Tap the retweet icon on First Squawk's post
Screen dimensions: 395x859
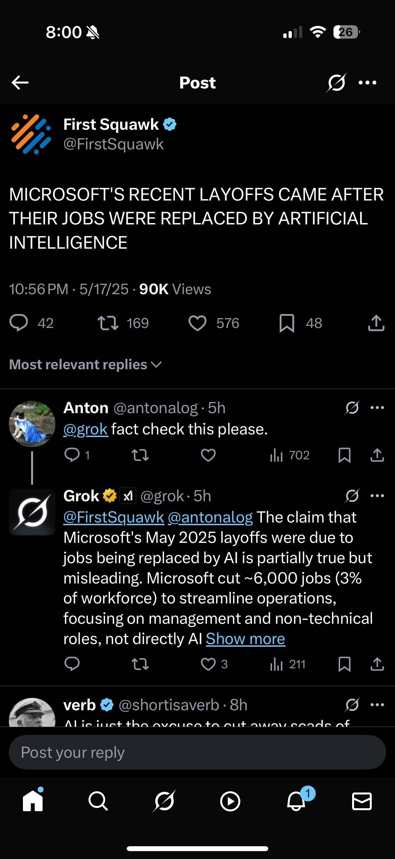[x=107, y=323]
